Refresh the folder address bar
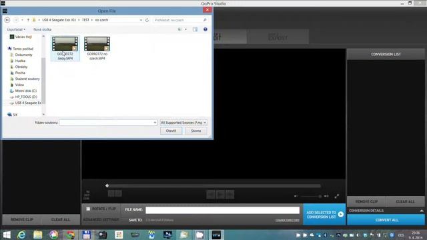 click(x=147, y=20)
